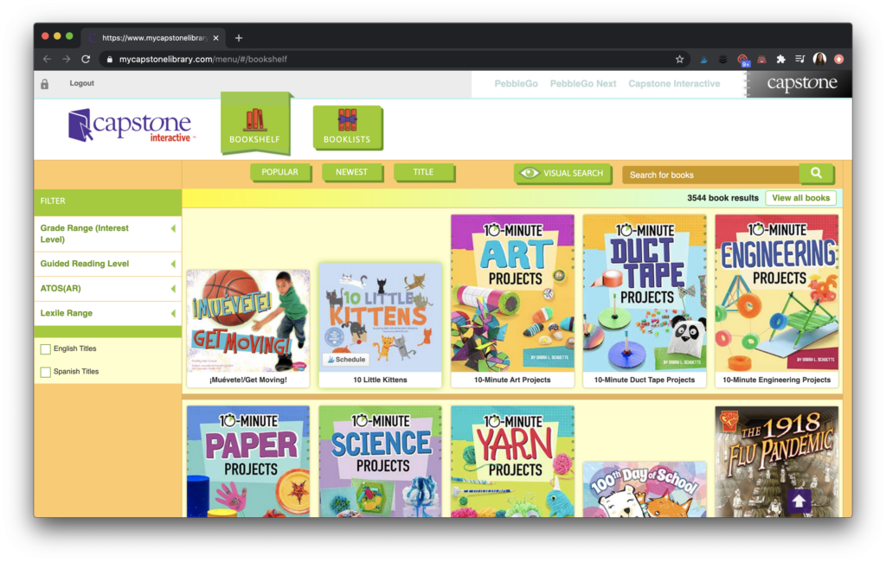This screenshot has width=886, height=562.
Task: Click the lock icon in the top bar
Action: coord(43,83)
